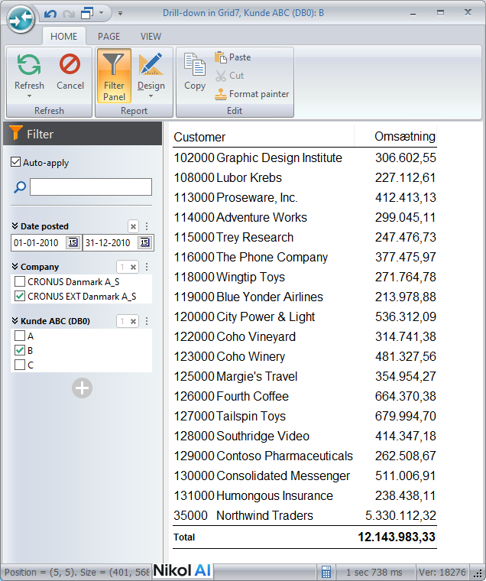Open calendar picker for end date 31-12-2010

tap(144, 242)
